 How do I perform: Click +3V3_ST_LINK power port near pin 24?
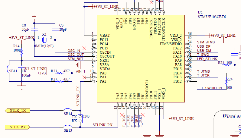pos(181,119)
